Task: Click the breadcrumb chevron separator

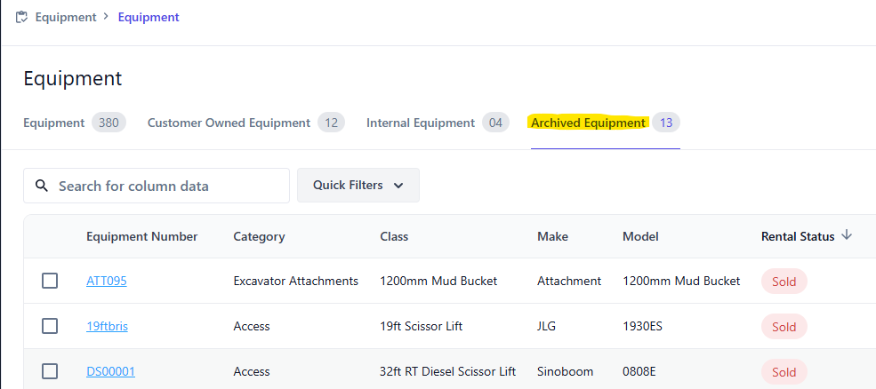Action: pos(106,17)
